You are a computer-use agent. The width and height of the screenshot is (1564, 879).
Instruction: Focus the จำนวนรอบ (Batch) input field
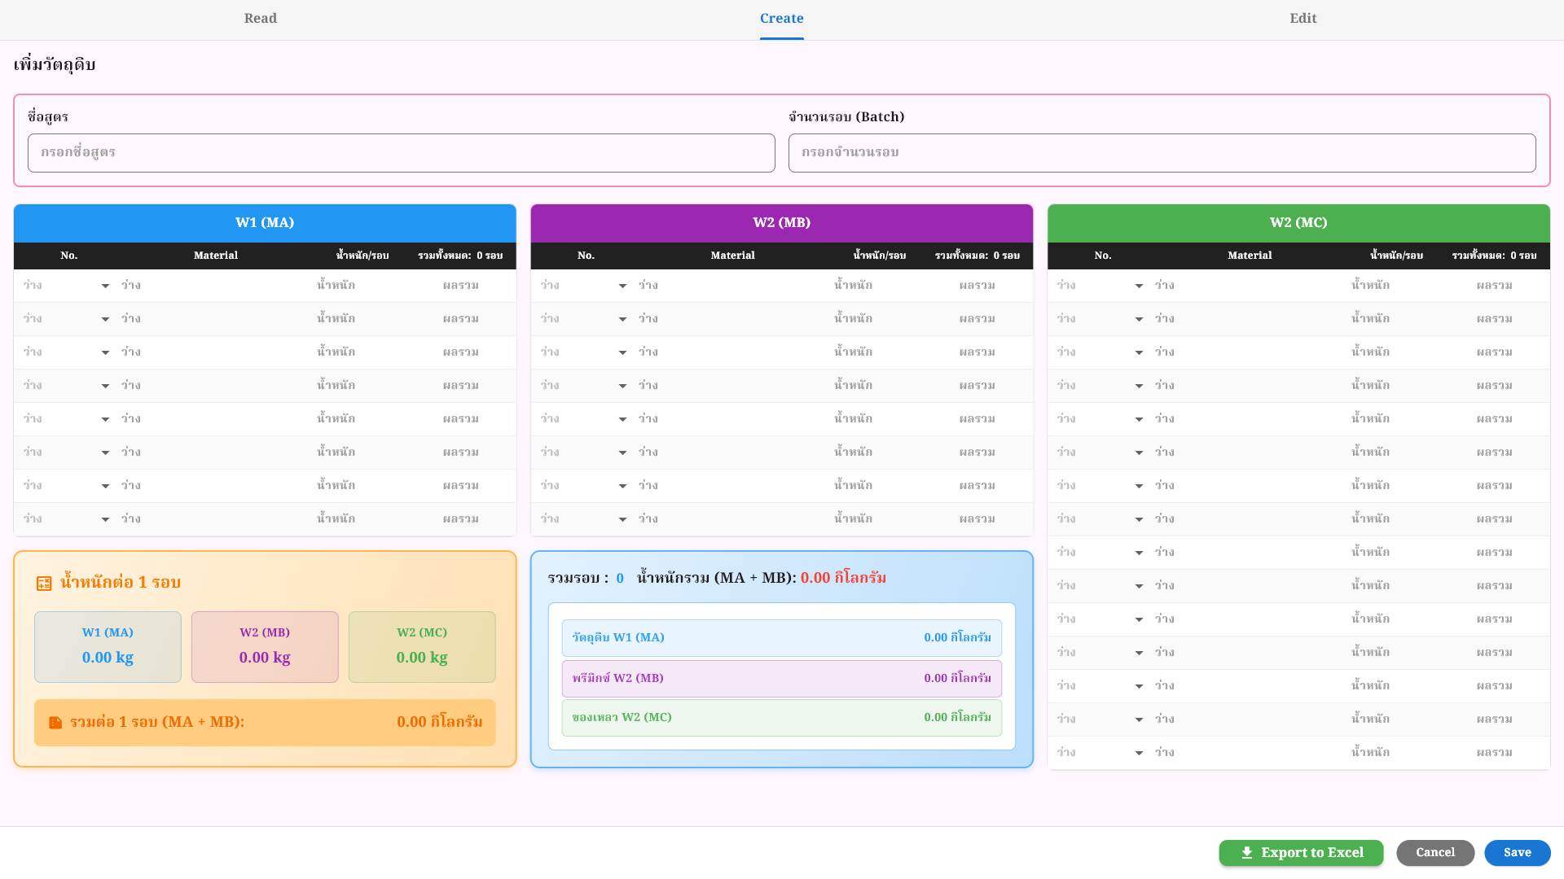[x=1162, y=153]
